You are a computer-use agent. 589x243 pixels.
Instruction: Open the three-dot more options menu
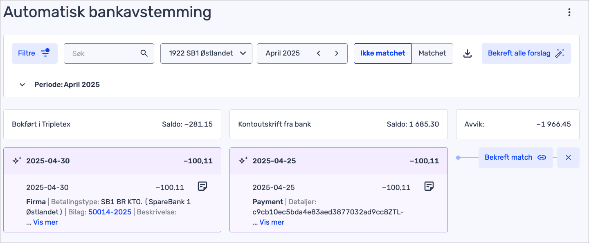[x=569, y=13]
